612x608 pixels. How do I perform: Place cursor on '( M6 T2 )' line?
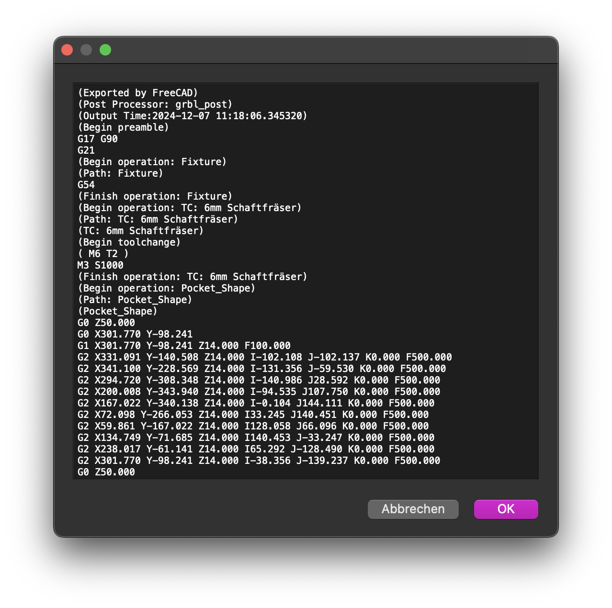(x=103, y=254)
